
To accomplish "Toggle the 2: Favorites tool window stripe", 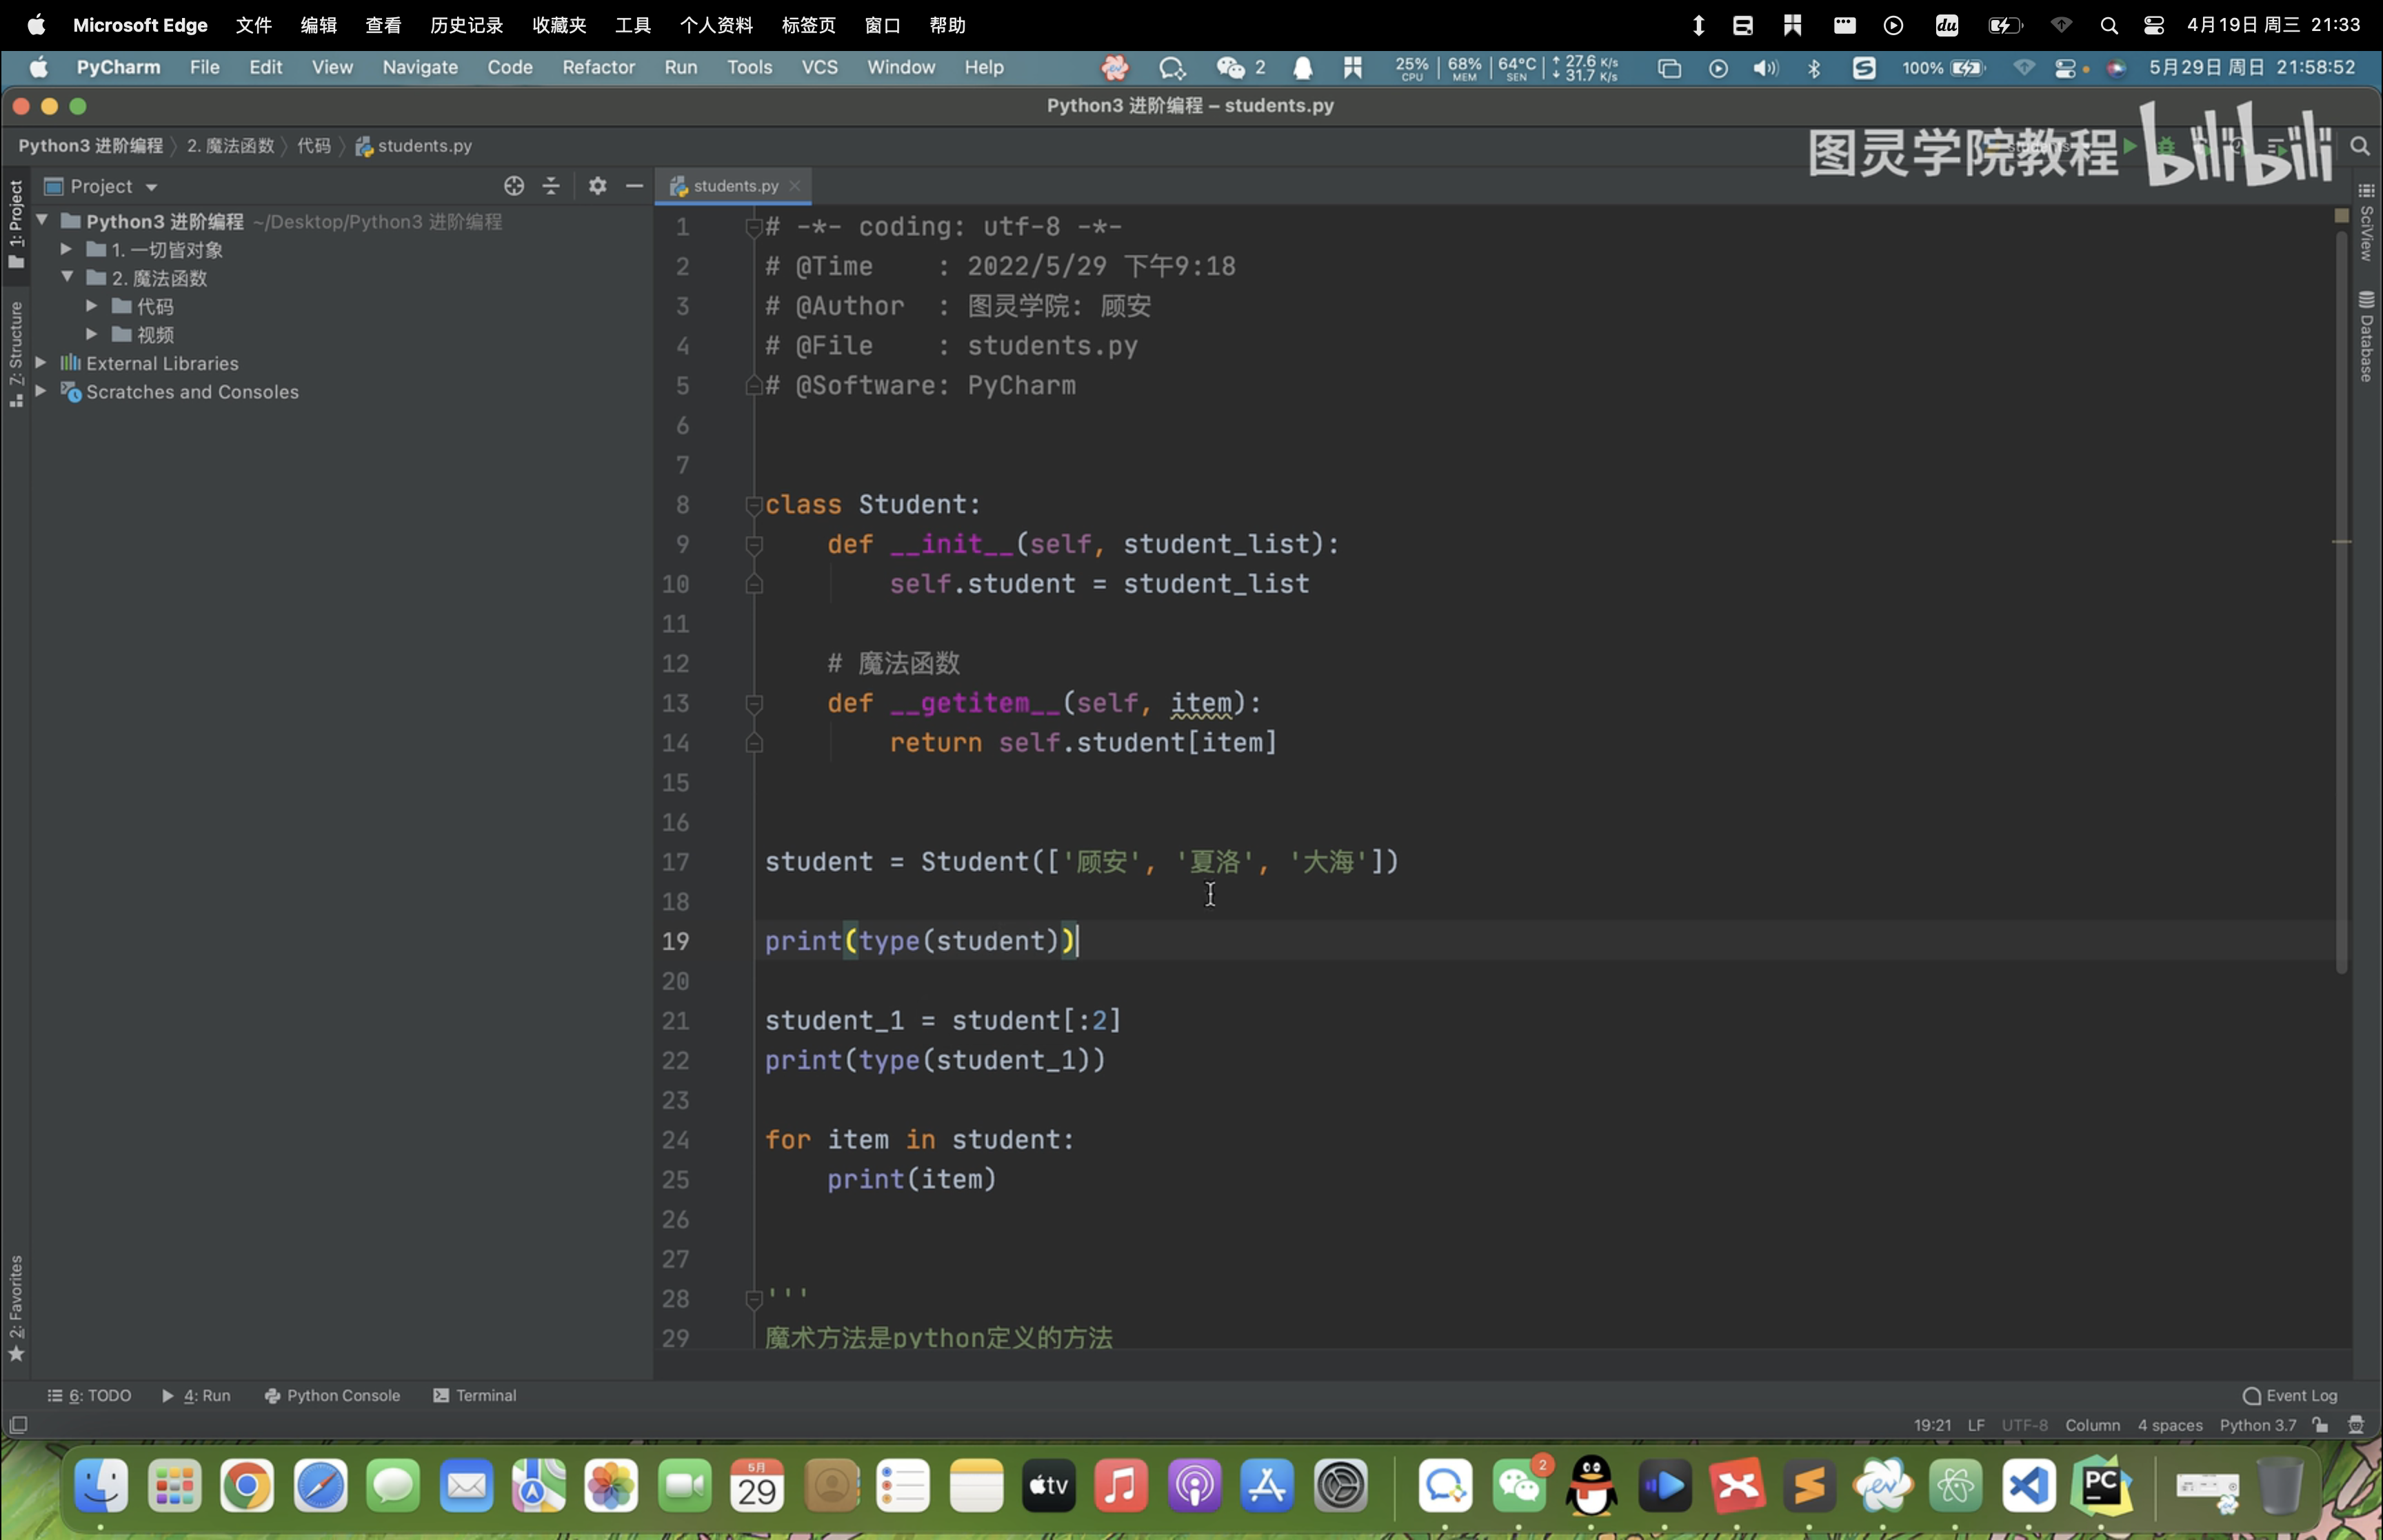I will pos(16,1308).
